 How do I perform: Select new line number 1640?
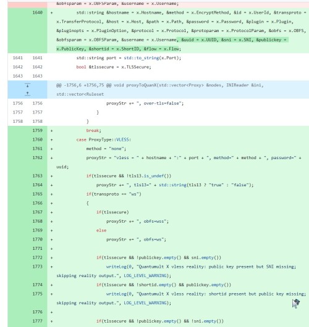38,12
